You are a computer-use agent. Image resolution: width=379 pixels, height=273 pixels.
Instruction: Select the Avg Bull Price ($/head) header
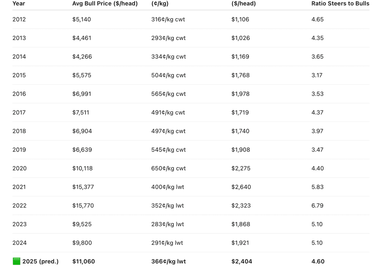click(105, 3)
